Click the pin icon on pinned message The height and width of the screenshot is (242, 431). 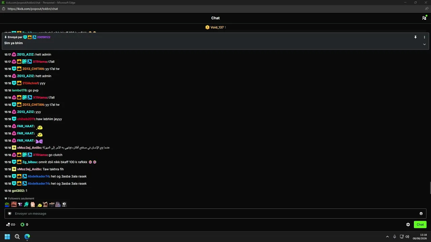point(416,37)
